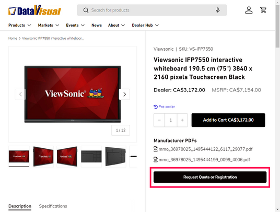
Task: Switch to the Specifications tab
Action: 53,206
